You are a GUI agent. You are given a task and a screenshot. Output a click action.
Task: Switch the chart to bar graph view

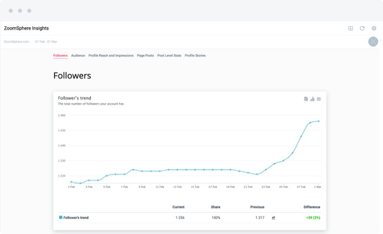coord(312,99)
